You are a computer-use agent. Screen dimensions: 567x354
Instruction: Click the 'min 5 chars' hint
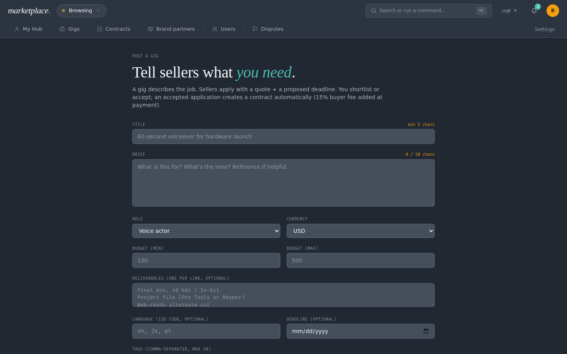pyautogui.click(x=421, y=125)
